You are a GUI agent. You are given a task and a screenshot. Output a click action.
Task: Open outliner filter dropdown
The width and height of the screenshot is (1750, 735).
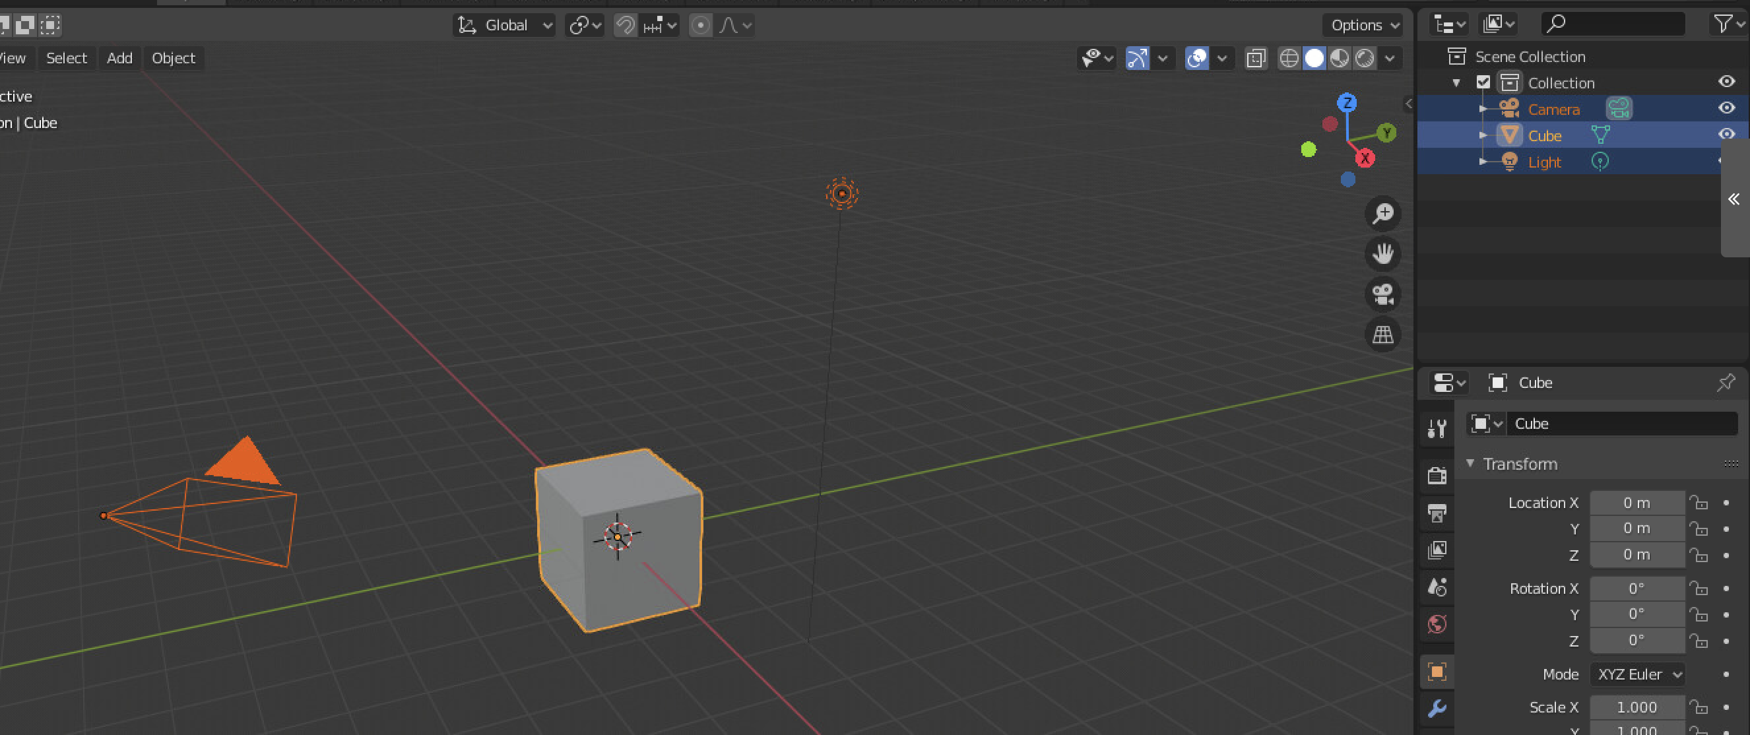click(1728, 24)
